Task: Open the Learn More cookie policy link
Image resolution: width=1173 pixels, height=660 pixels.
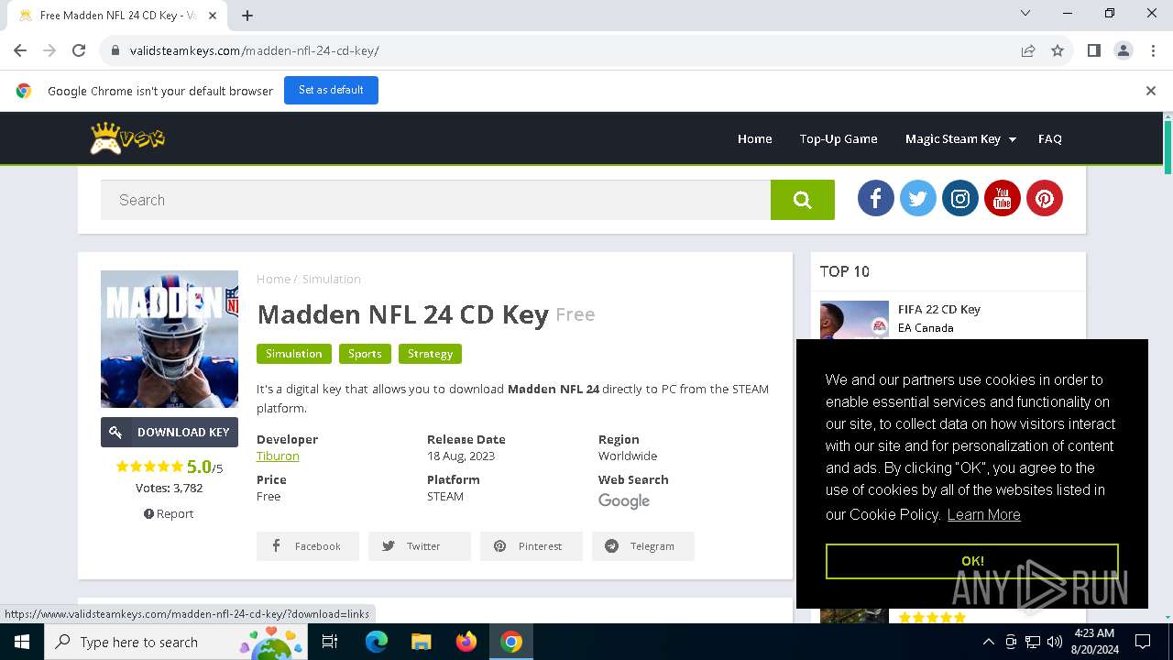Action: click(983, 514)
